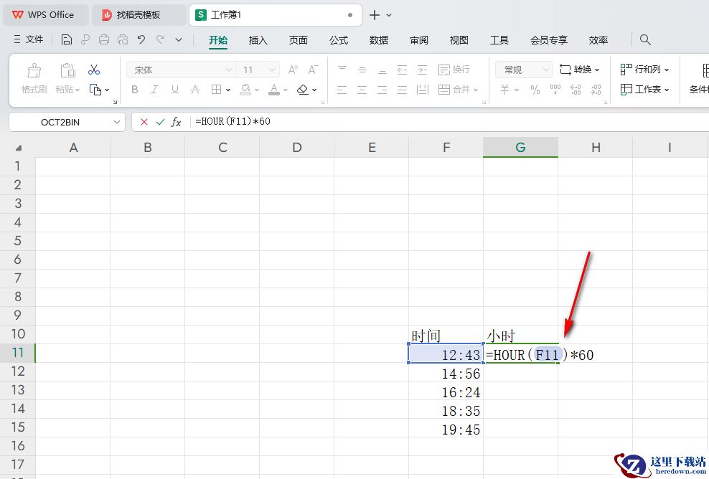Open insert function fx dialog
Screen dimensions: 709x479
coord(176,122)
